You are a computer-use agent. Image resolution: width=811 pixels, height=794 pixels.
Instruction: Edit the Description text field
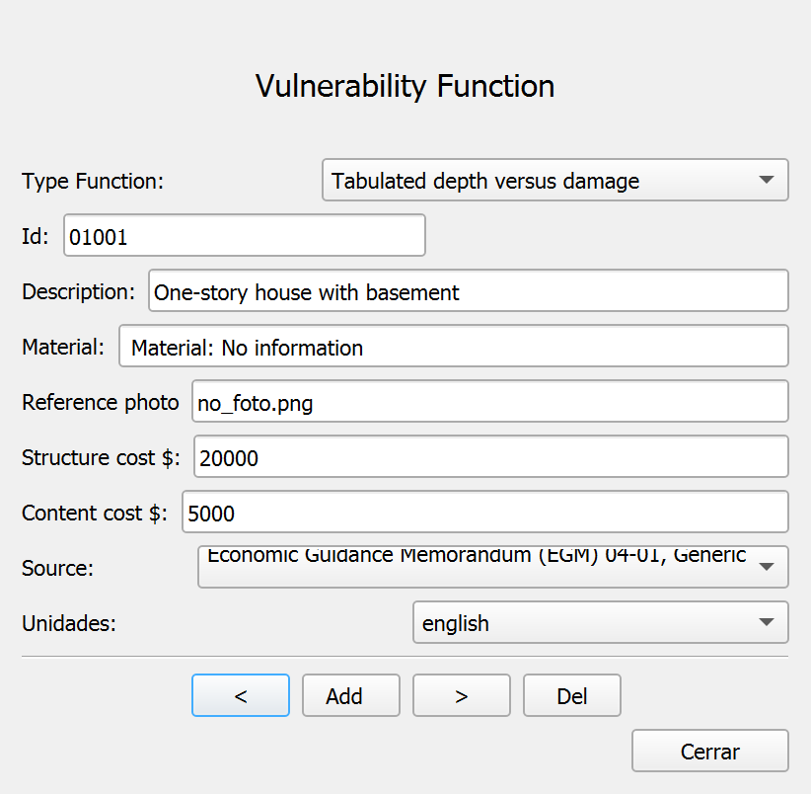pyautogui.click(x=468, y=291)
